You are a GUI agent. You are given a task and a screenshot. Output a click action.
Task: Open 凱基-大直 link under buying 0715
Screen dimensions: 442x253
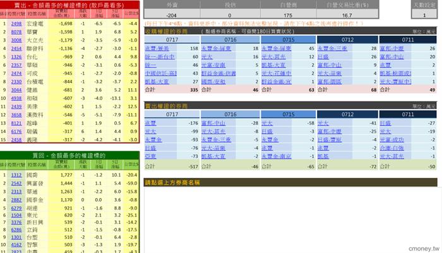pos(273,65)
